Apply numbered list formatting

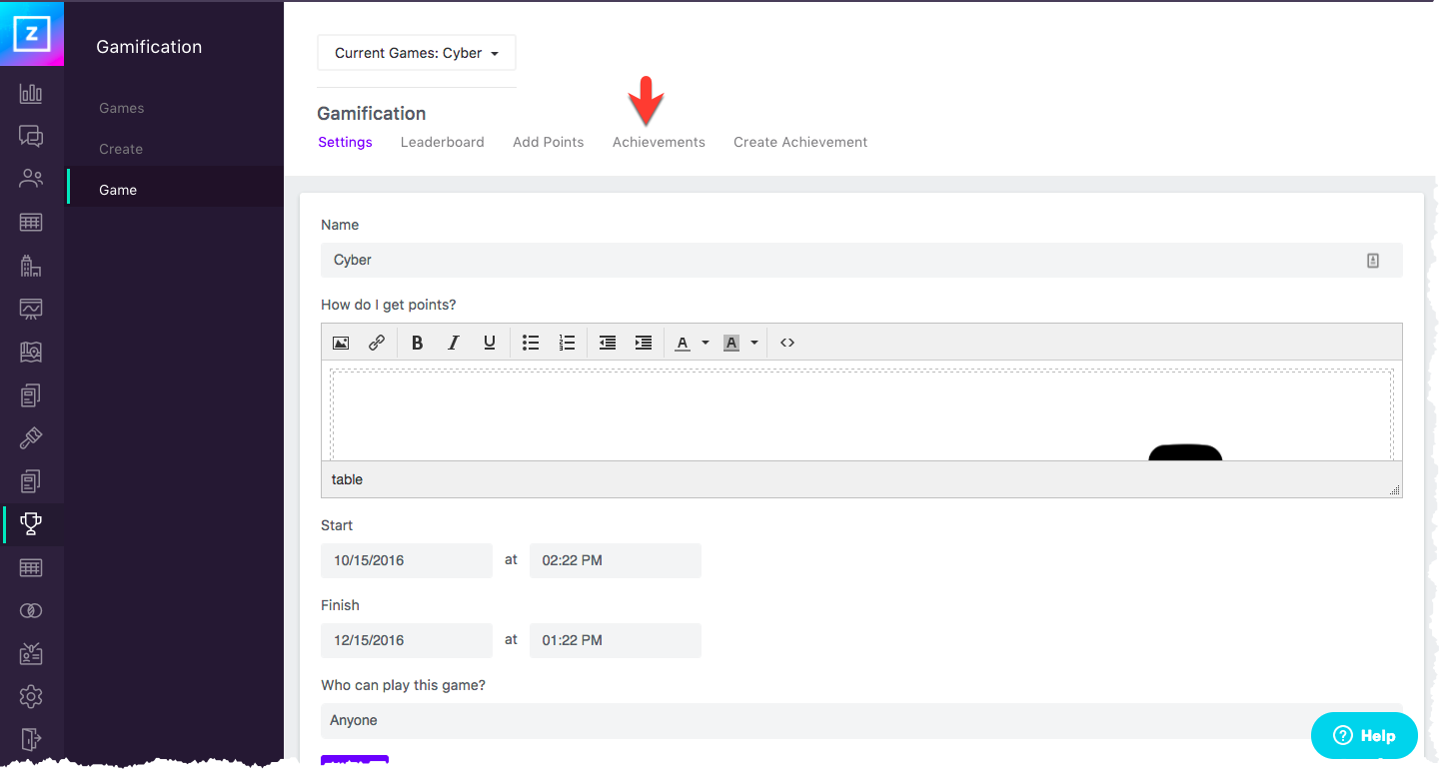click(x=567, y=343)
